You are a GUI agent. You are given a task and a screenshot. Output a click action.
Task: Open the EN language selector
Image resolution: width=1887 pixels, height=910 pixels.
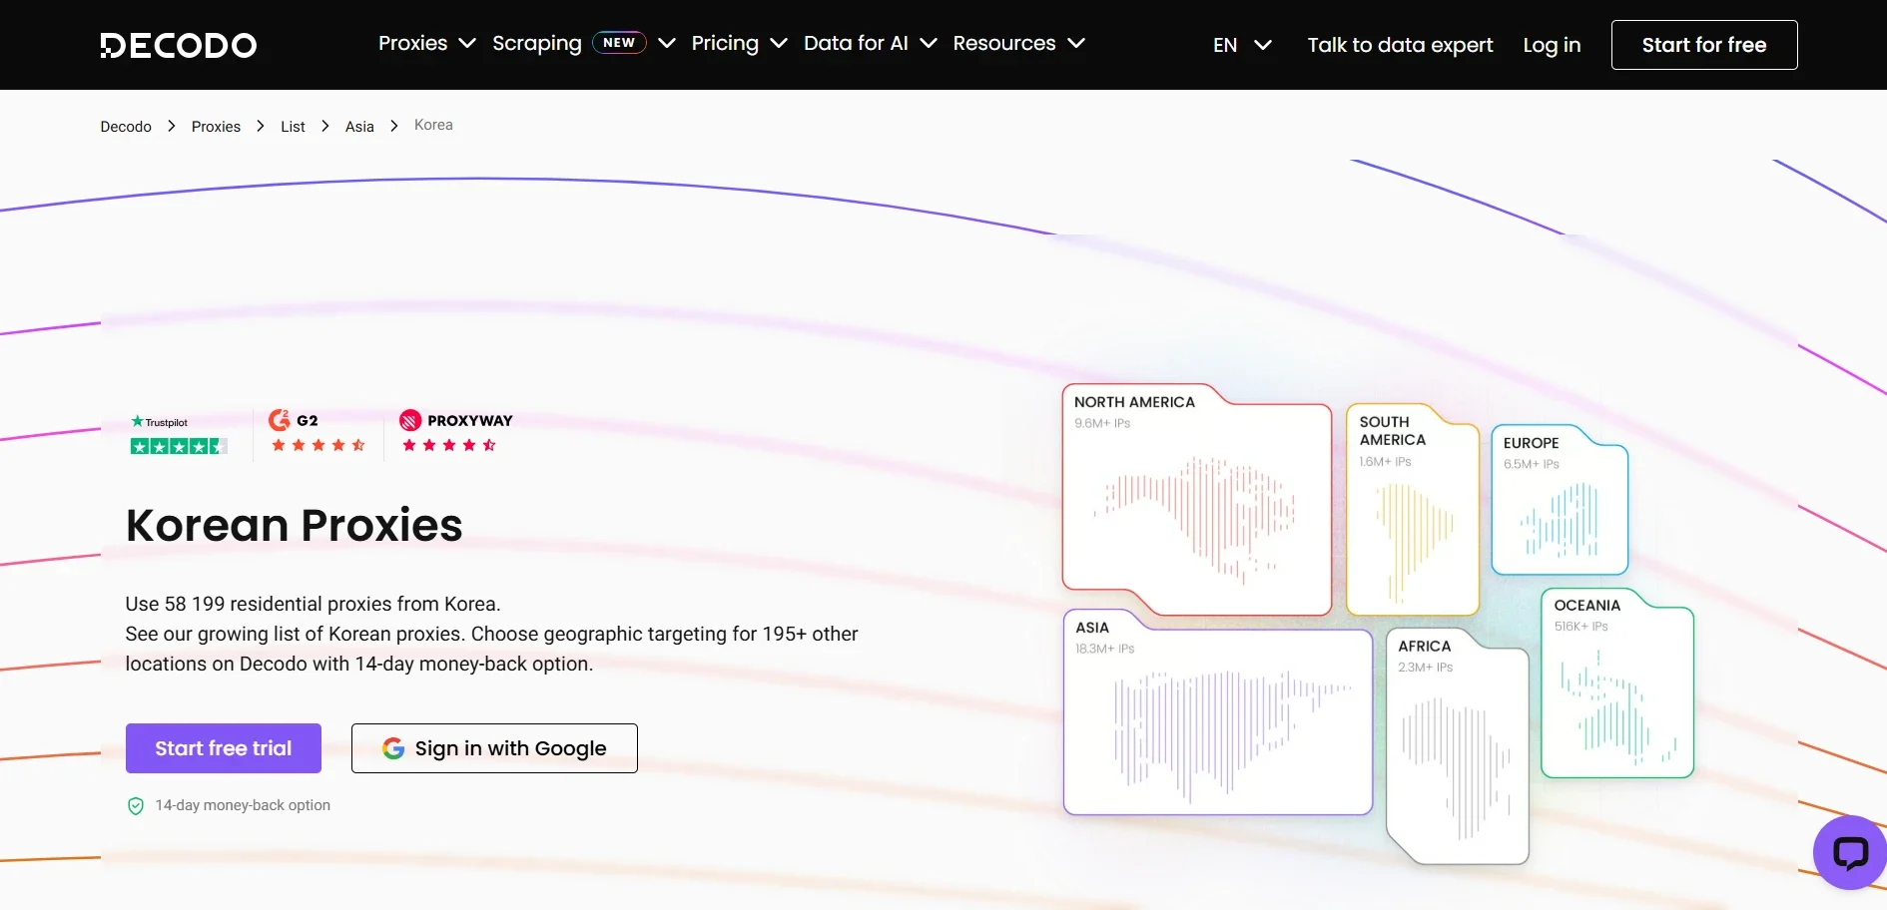click(x=1242, y=45)
